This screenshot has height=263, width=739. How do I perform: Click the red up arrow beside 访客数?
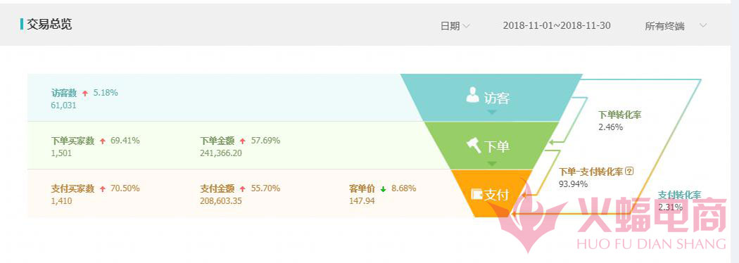pyautogui.click(x=85, y=93)
